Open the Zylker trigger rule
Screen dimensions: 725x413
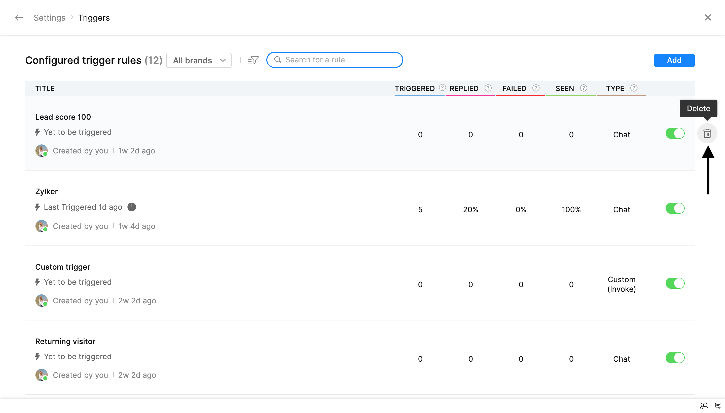point(47,191)
